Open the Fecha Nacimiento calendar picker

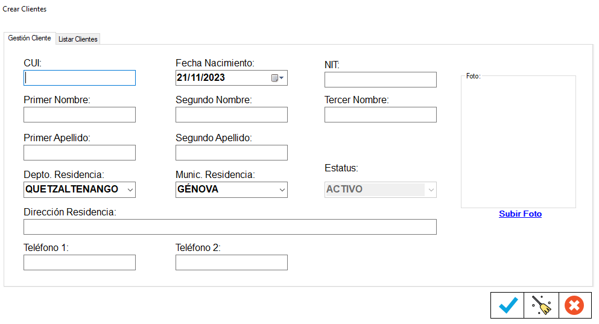point(277,78)
